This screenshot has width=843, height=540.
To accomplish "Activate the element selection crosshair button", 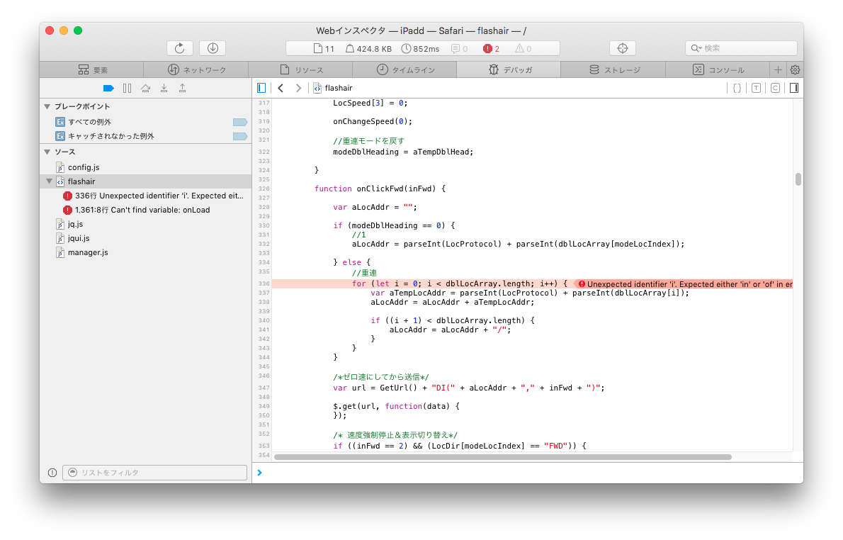I will (623, 48).
